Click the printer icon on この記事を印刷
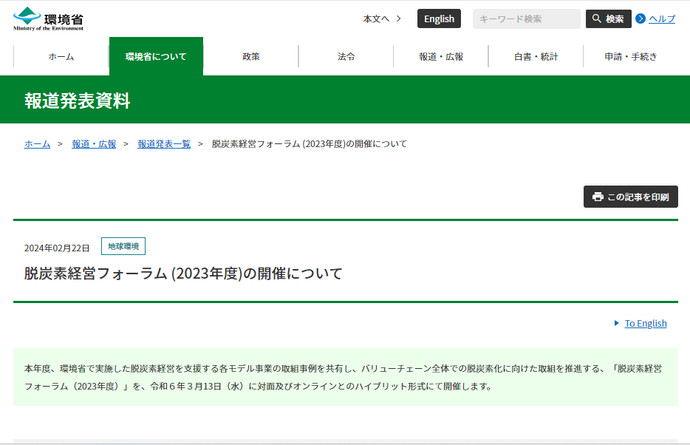 pyautogui.click(x=597, y=197)
